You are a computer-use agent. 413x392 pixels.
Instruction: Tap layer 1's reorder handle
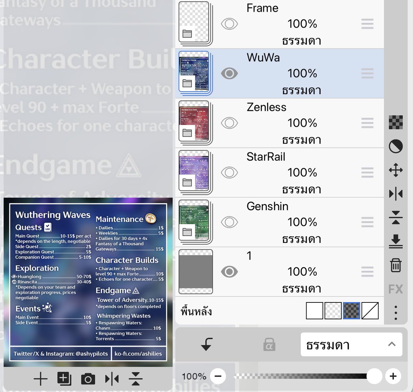click(x=367, y=272)
